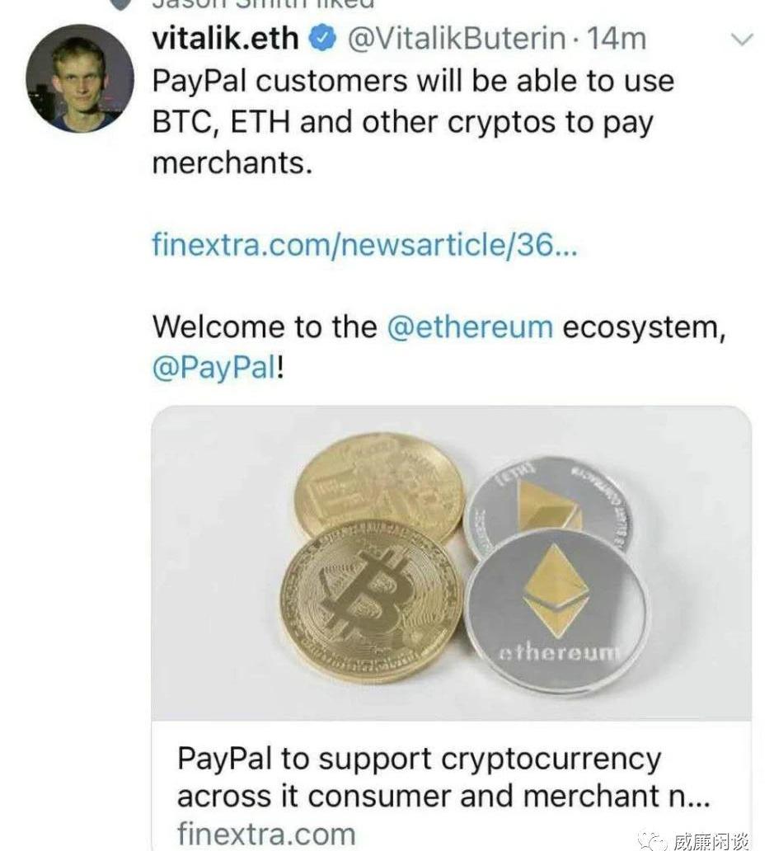774x851 pixels.
Task: Open the 14m tweet timestamp
Action: coord(617,39)
